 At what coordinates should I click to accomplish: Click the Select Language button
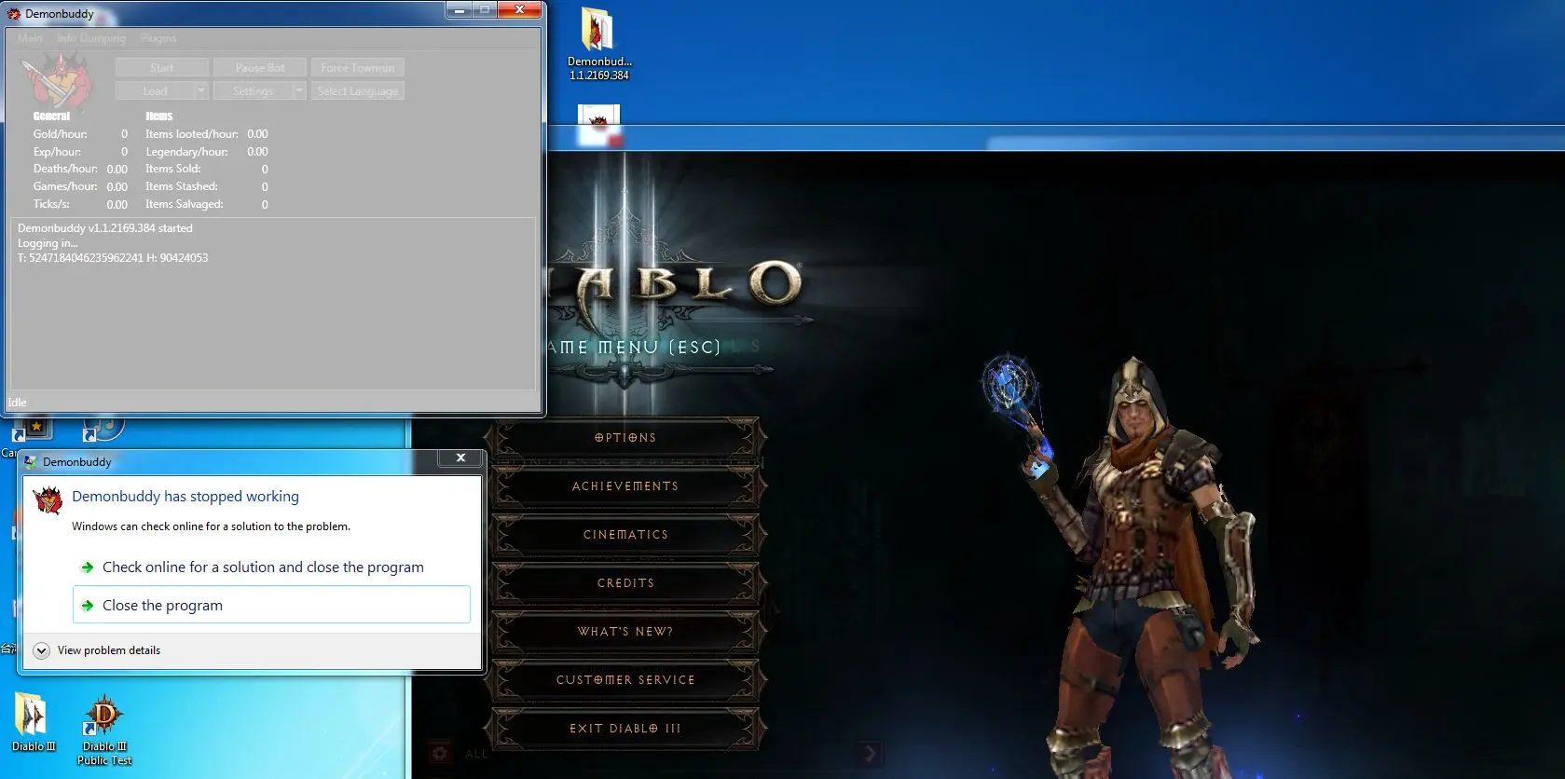(357, 91)
